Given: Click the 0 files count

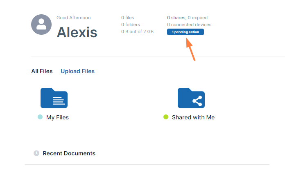Looking at the screenshot, I should 127,18.
